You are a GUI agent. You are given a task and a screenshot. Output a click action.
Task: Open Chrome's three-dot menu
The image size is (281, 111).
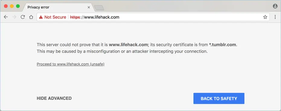(x=275, y=17)
